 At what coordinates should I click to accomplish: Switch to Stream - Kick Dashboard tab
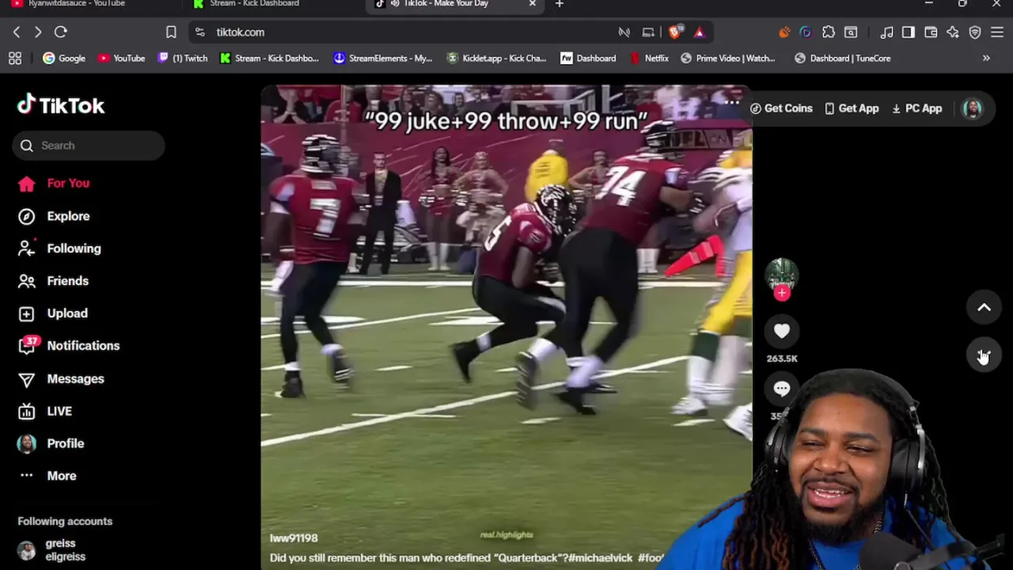click(247, 4)
